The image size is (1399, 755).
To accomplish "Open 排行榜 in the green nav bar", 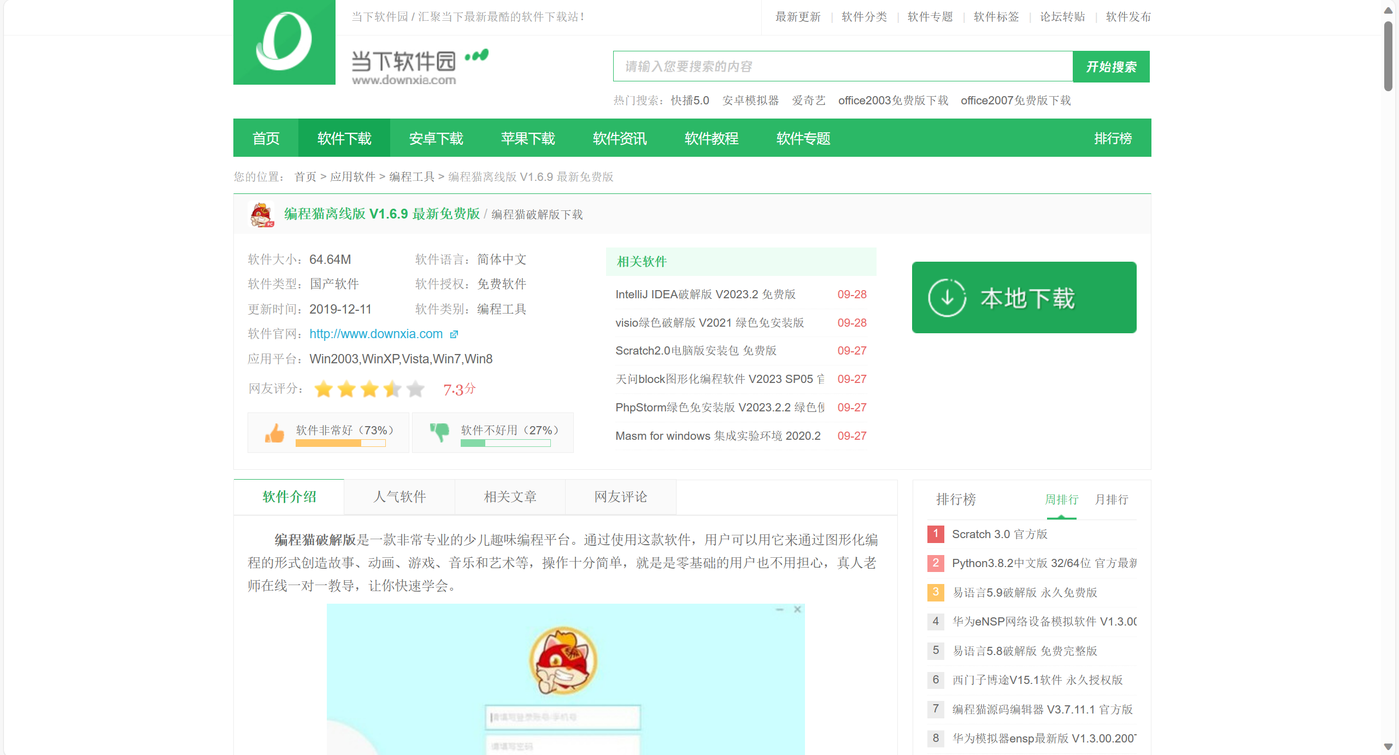I will pyautogui.click(x=1113, y=138).
